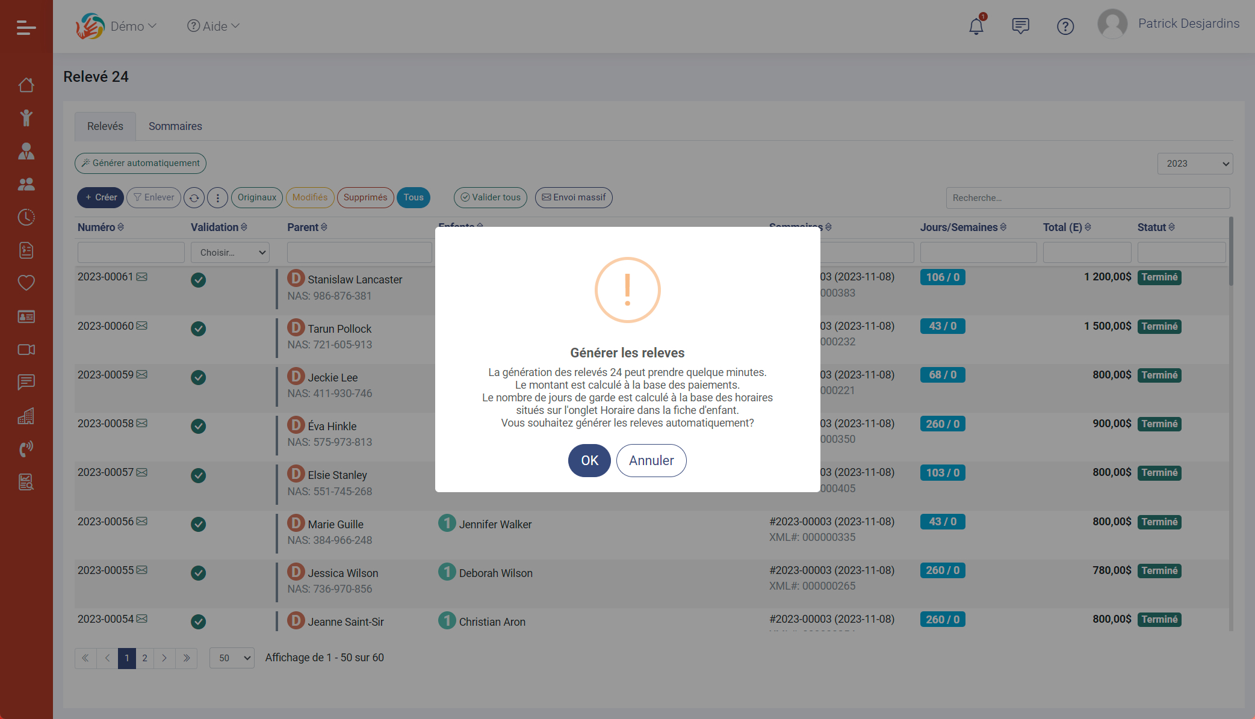Toggle the hamburger menu icon
This screenshot has height=719, width=1255.
pyautogui.click(x=26, y=27)
